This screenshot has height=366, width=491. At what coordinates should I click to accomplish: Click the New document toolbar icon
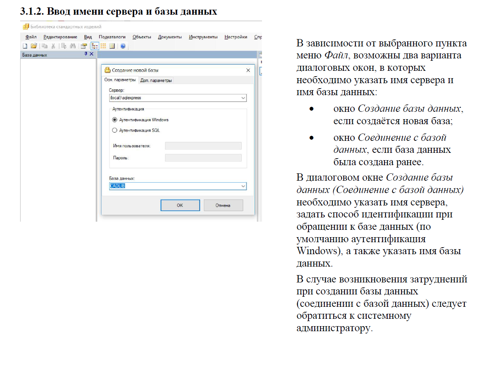click(x=24, y=46)
